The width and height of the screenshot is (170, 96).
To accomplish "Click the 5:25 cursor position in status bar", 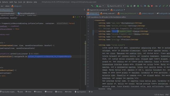I will [159, 95].
